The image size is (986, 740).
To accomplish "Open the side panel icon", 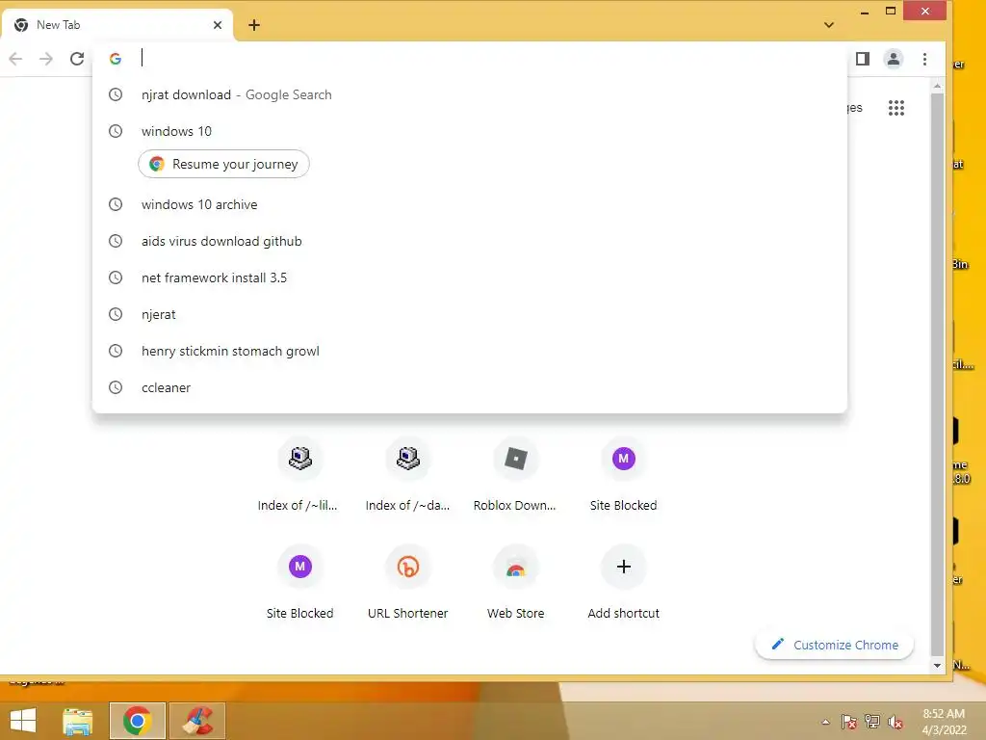I will pos(862,59).
